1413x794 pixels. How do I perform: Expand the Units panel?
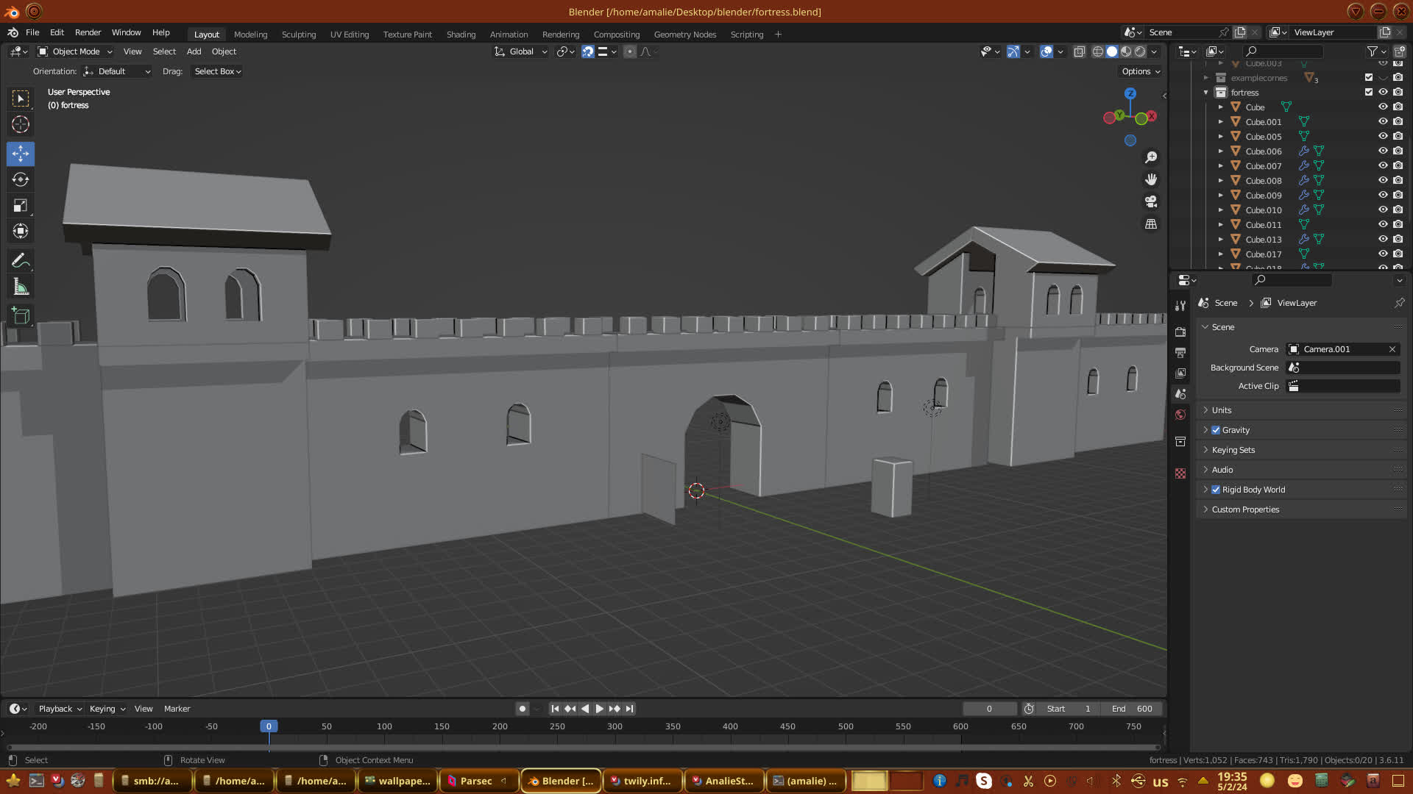point(1222,410)
